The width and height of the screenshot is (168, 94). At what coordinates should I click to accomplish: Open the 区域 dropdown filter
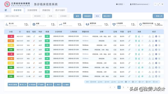click(x=52, y=16)
